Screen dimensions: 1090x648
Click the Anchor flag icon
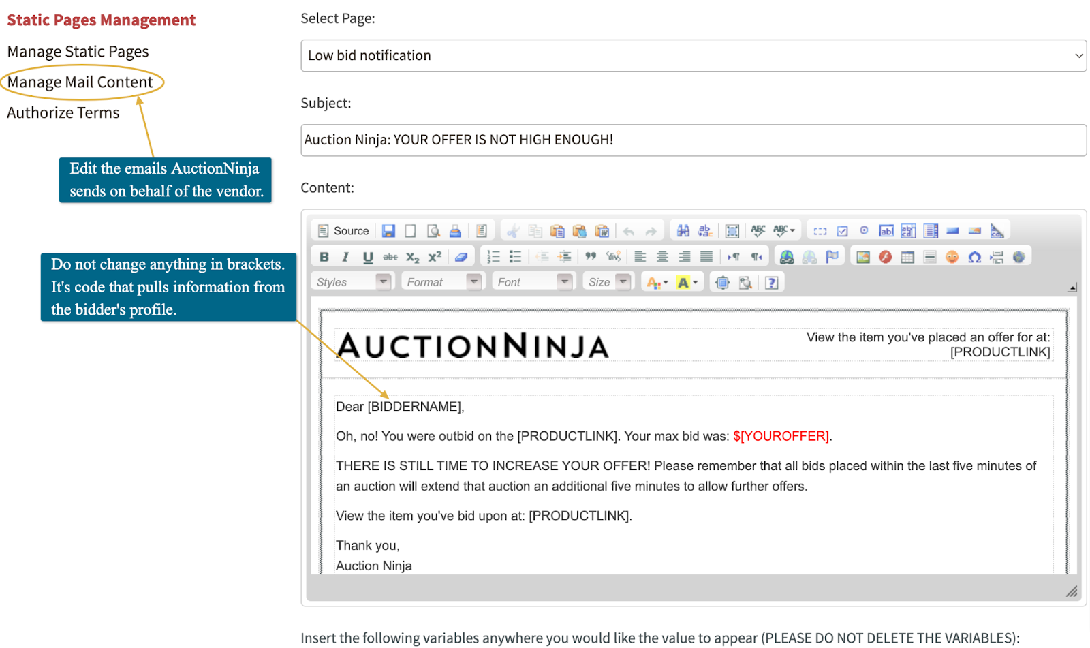tap(832, 257)
